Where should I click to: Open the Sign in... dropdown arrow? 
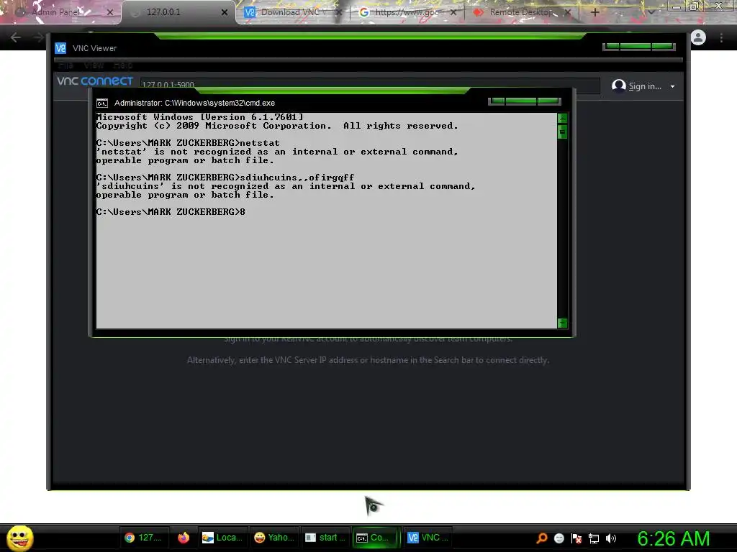pyautogui.click(x=673, y=86)
